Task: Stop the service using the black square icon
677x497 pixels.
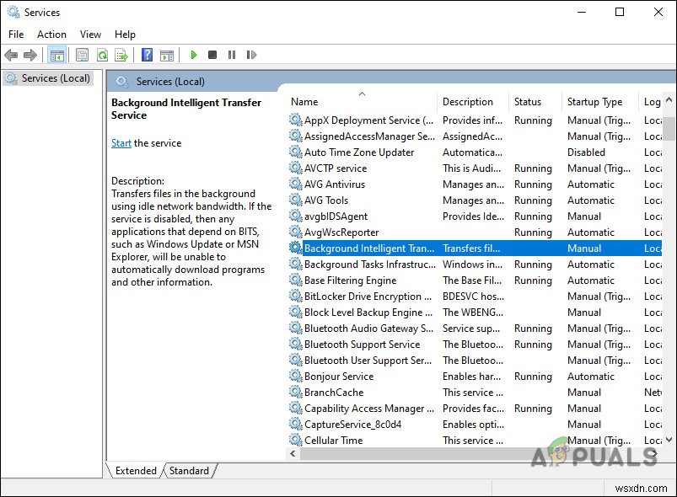Action: point(213,55)
